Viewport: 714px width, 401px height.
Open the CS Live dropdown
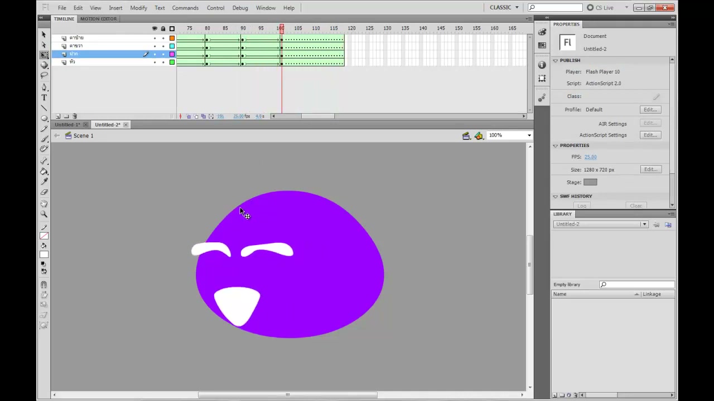click(607, 8)
